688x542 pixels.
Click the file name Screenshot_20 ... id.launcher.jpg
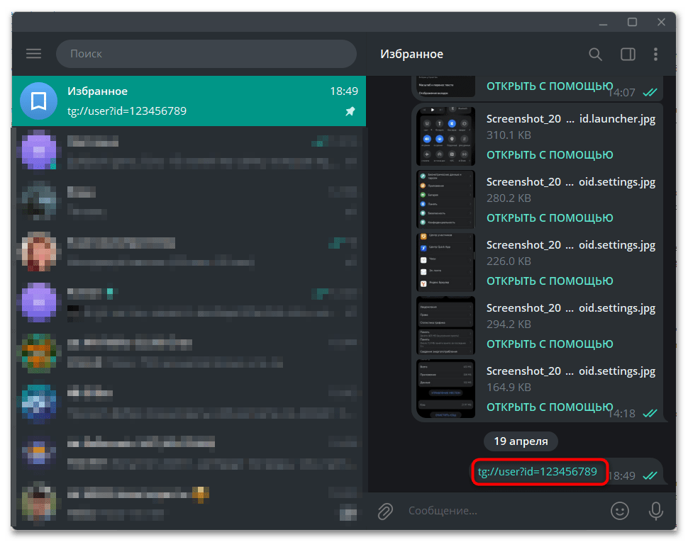571,119
